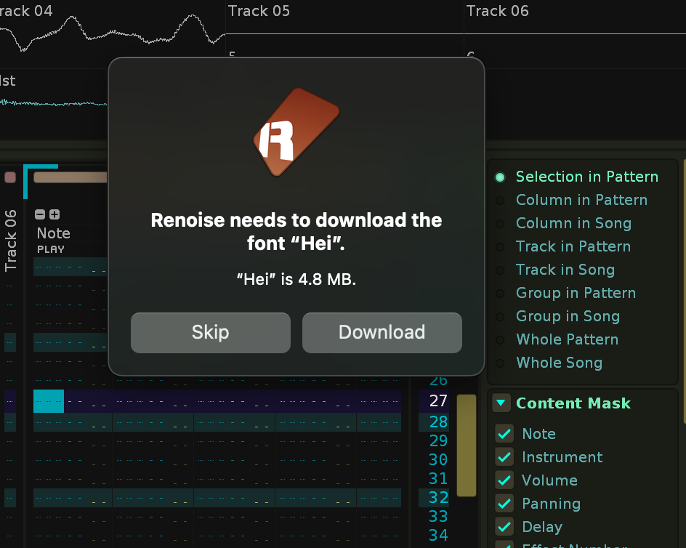Click the Track 06 mute color square

click(x=10, y=177)
